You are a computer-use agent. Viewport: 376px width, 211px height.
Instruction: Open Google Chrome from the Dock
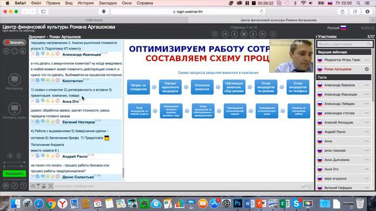coord(51,203)
